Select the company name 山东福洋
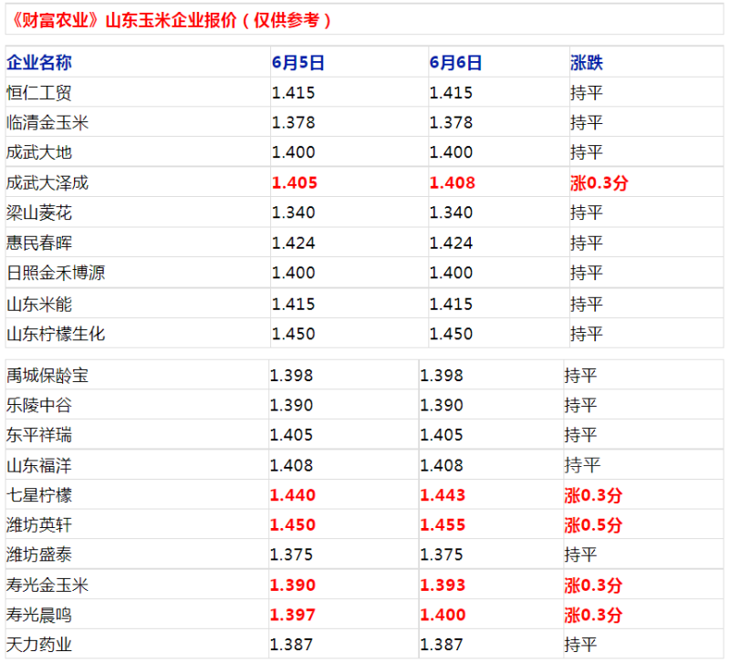This screenshot has width=730, height=663. (x=39, y=465)
